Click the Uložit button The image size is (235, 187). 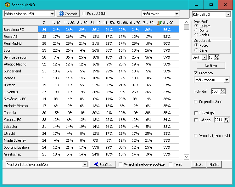point(199,165)
